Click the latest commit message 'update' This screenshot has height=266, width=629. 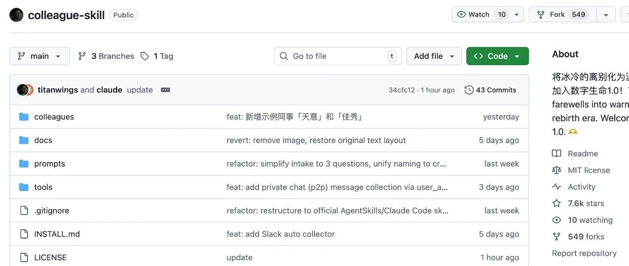[x=140, y=90]
